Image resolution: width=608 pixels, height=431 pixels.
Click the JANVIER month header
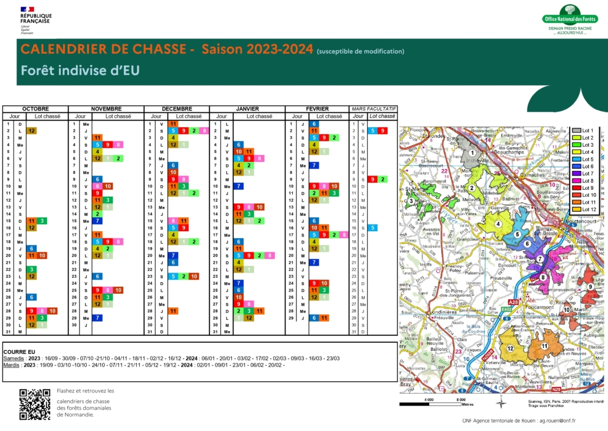tap(247, 109)
